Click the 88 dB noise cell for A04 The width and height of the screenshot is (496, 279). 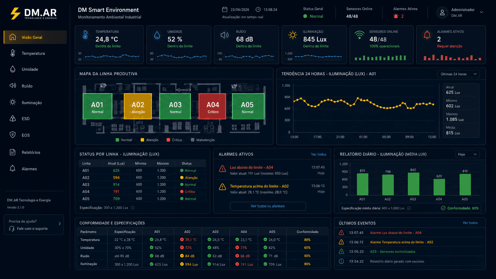(x=243, y=256)
